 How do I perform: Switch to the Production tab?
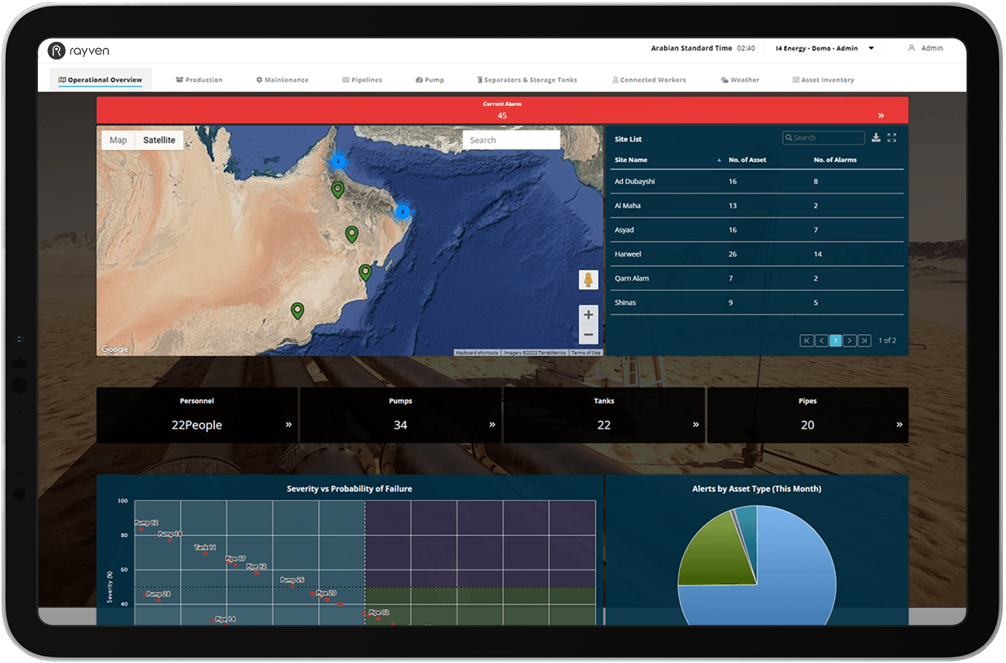click(x=199, y=80)
